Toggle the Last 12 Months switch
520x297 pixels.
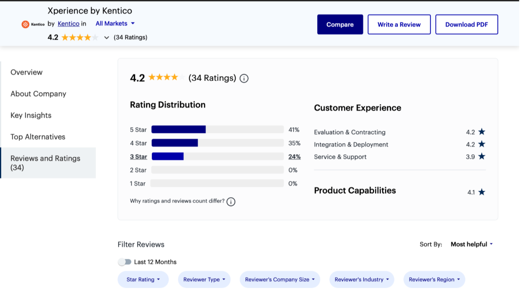click(x=125, y=262)
